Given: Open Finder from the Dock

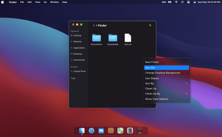Looking at the screenshot, I should pyautogui.click(x=82, y=131).
